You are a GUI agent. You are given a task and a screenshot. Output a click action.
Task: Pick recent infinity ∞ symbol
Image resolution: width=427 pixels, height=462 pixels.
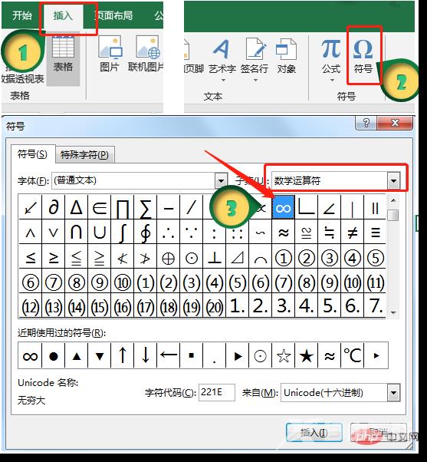pyautogui.click(x=30, y=356)
